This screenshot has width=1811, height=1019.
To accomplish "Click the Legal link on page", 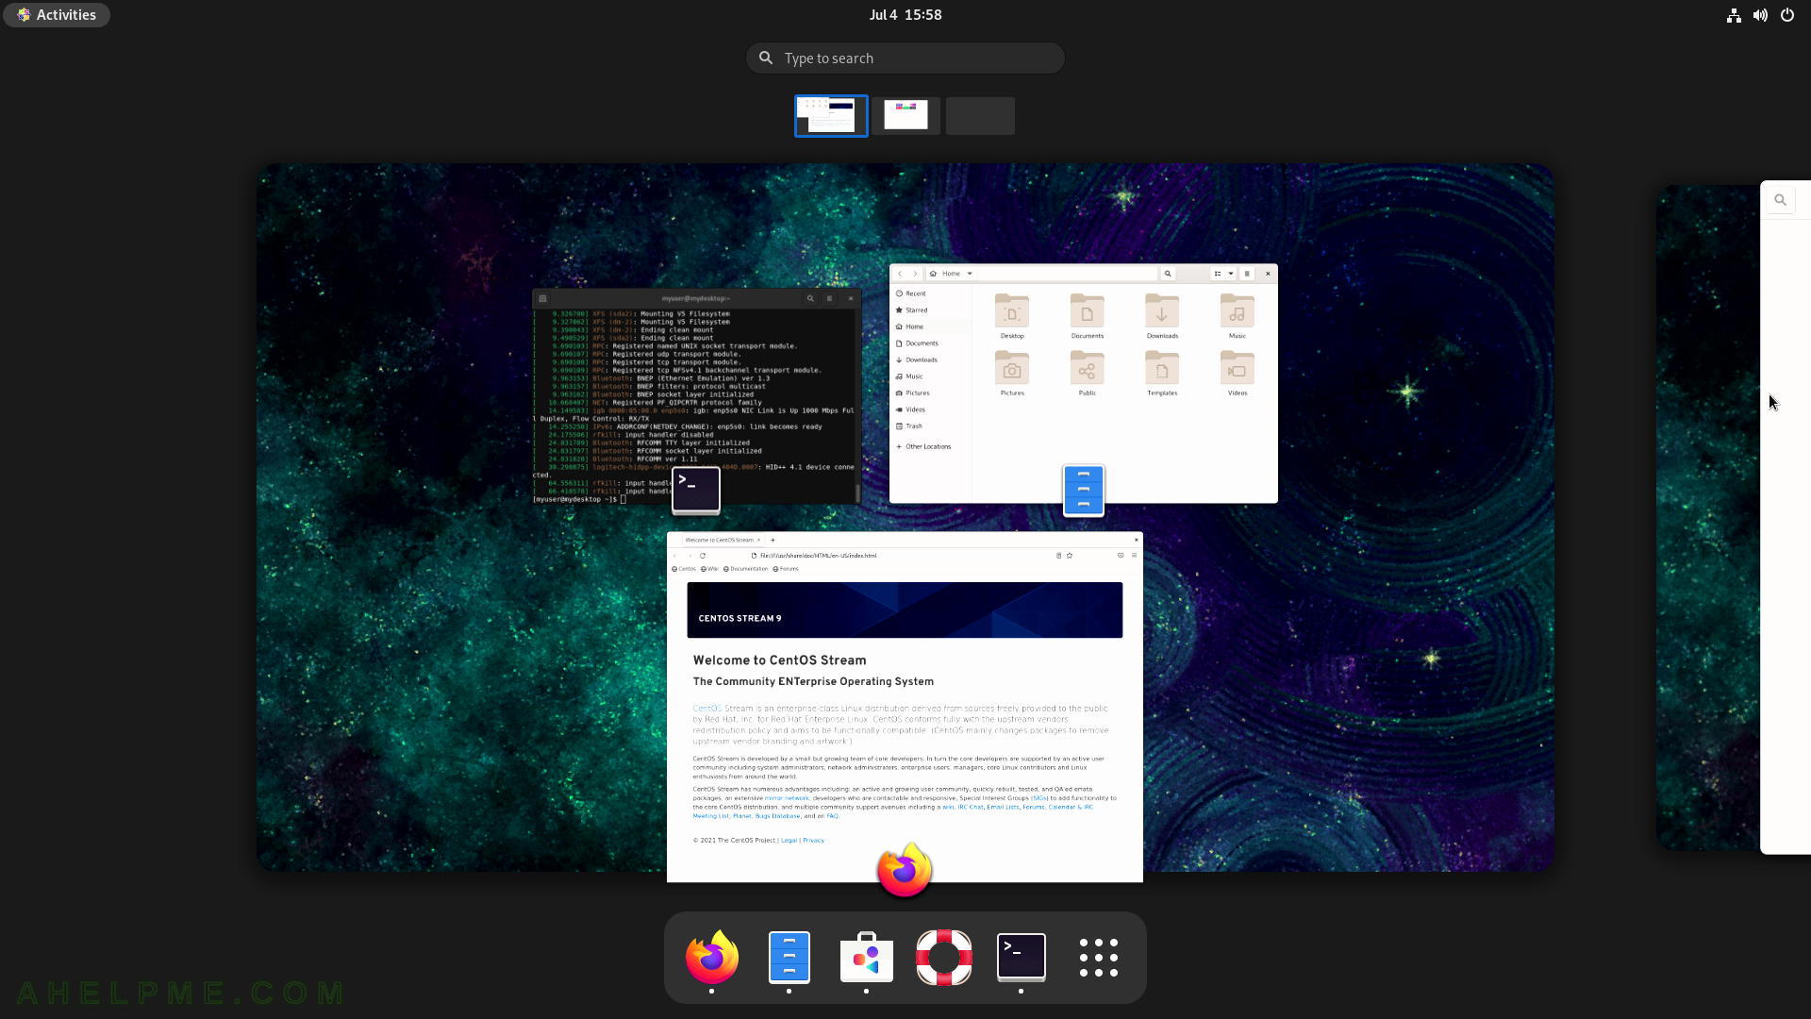I will (789, 840).
